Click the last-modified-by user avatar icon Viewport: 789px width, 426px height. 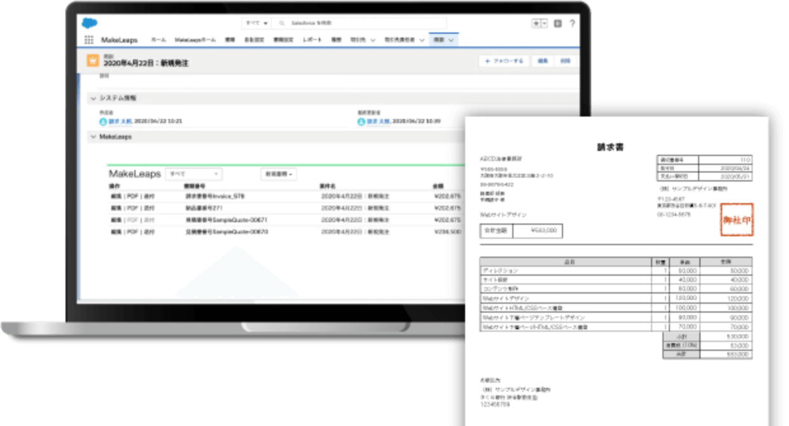[x=361, y=121]
